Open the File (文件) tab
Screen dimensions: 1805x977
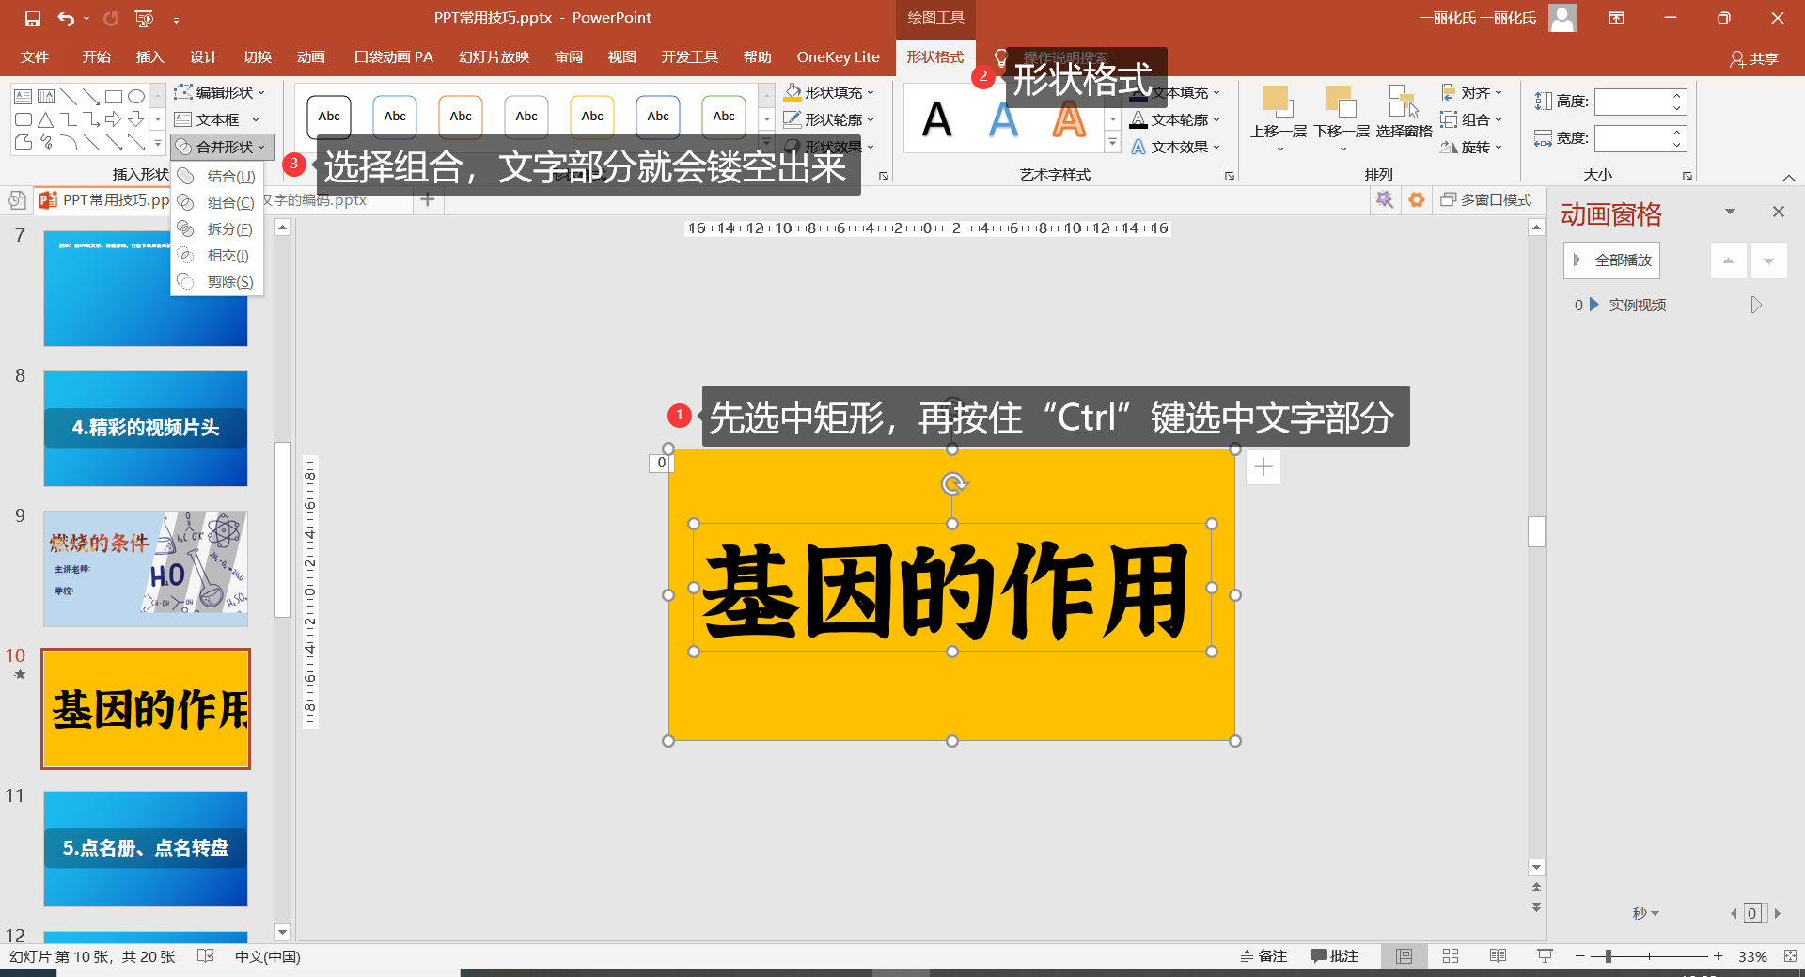pos(35,57)
